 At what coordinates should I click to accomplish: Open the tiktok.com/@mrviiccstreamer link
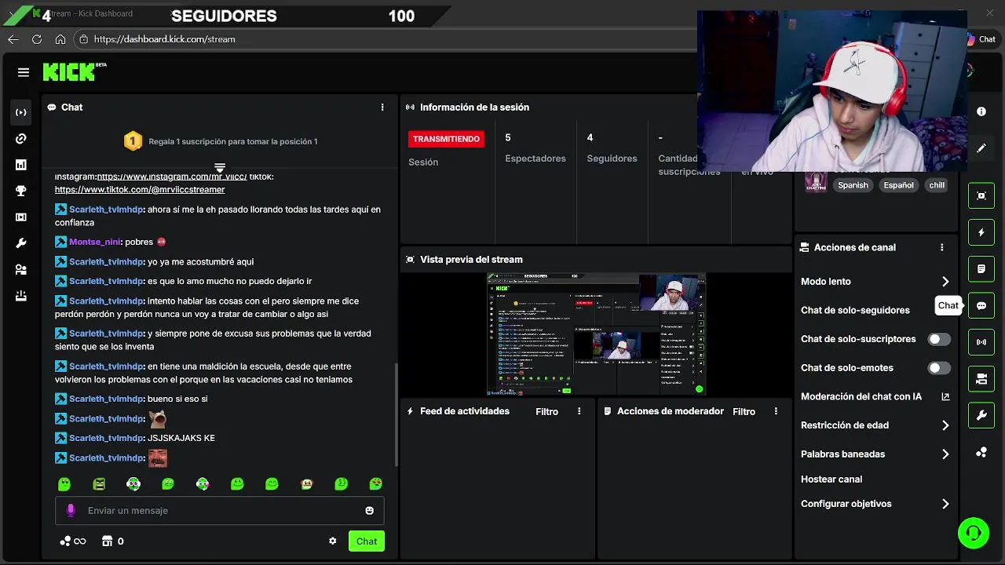coord(140,190)
